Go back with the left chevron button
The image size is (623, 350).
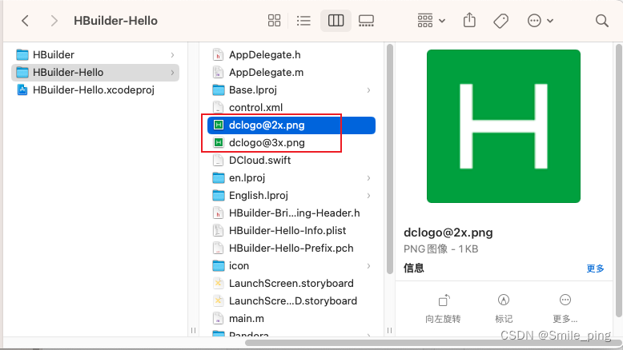tap(25, 21)
